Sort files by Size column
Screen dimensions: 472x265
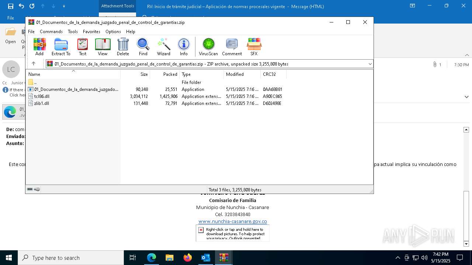[x=135, y=74]
